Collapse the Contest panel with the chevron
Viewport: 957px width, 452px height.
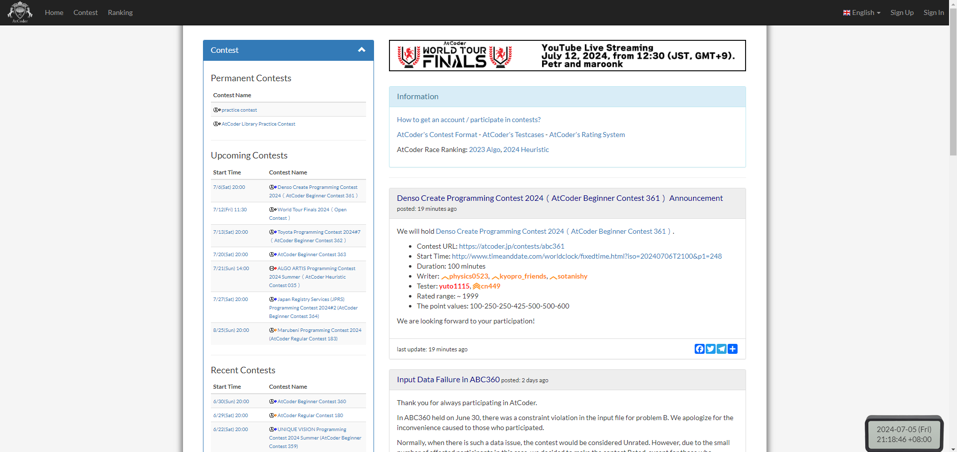tap(362, 50)
